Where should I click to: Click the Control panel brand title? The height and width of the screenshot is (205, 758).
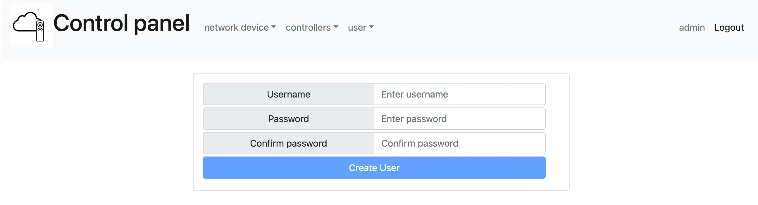(121, 23)
